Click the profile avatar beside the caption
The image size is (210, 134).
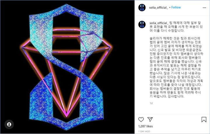coord(142,24)
